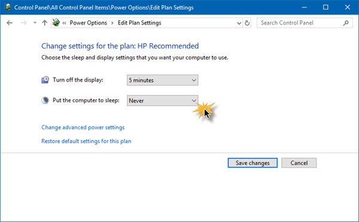Refresh the page with the refresh icon

tap(247, 23)
